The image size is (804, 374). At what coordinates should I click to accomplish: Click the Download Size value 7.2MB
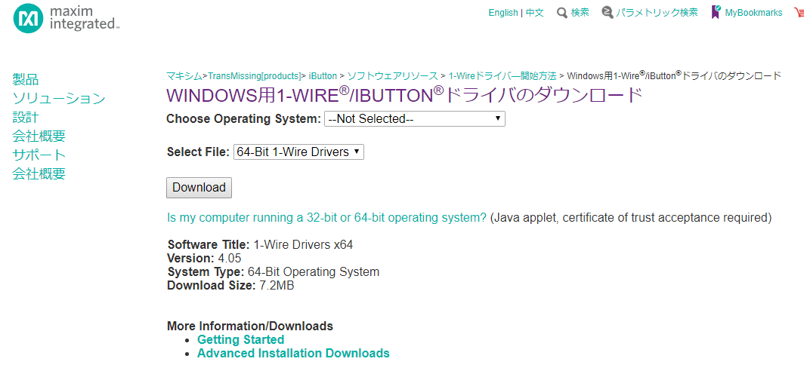coord(277,286)
